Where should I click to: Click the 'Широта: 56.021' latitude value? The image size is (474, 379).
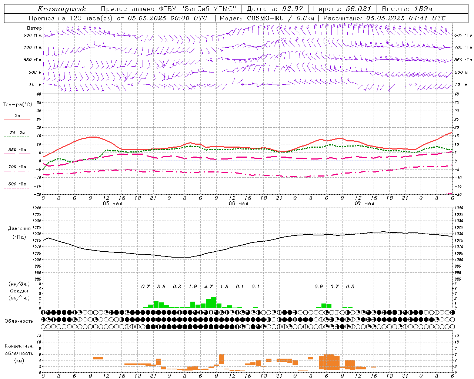pyautogui.click(x=342, y=9)
